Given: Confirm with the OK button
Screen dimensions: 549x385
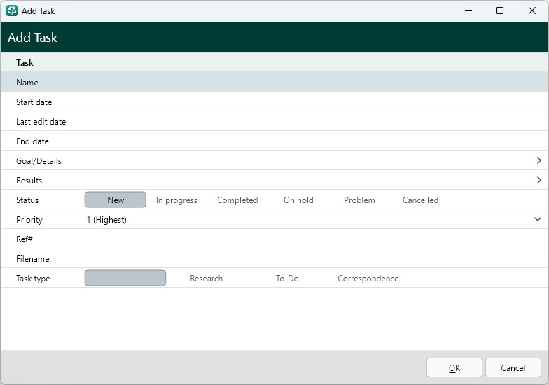Looking at the screenshot, I should (454, 368).
